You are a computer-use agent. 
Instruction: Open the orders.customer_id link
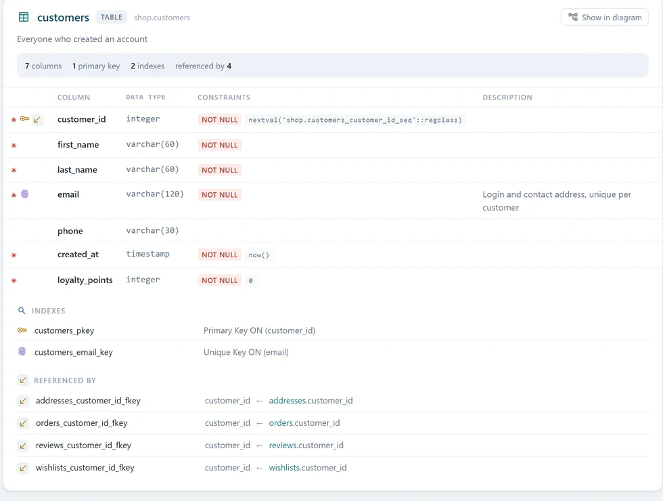point(304,423)
